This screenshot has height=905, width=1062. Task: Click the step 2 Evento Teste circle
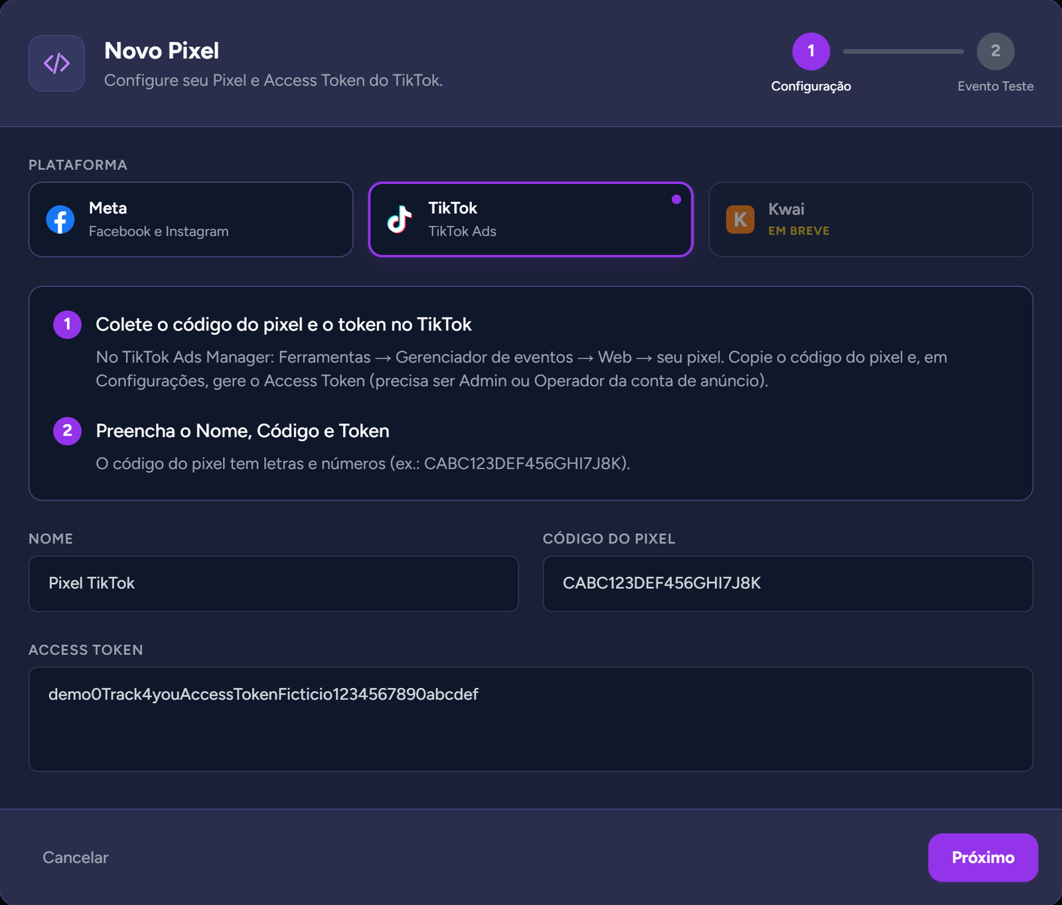point(996,51)
